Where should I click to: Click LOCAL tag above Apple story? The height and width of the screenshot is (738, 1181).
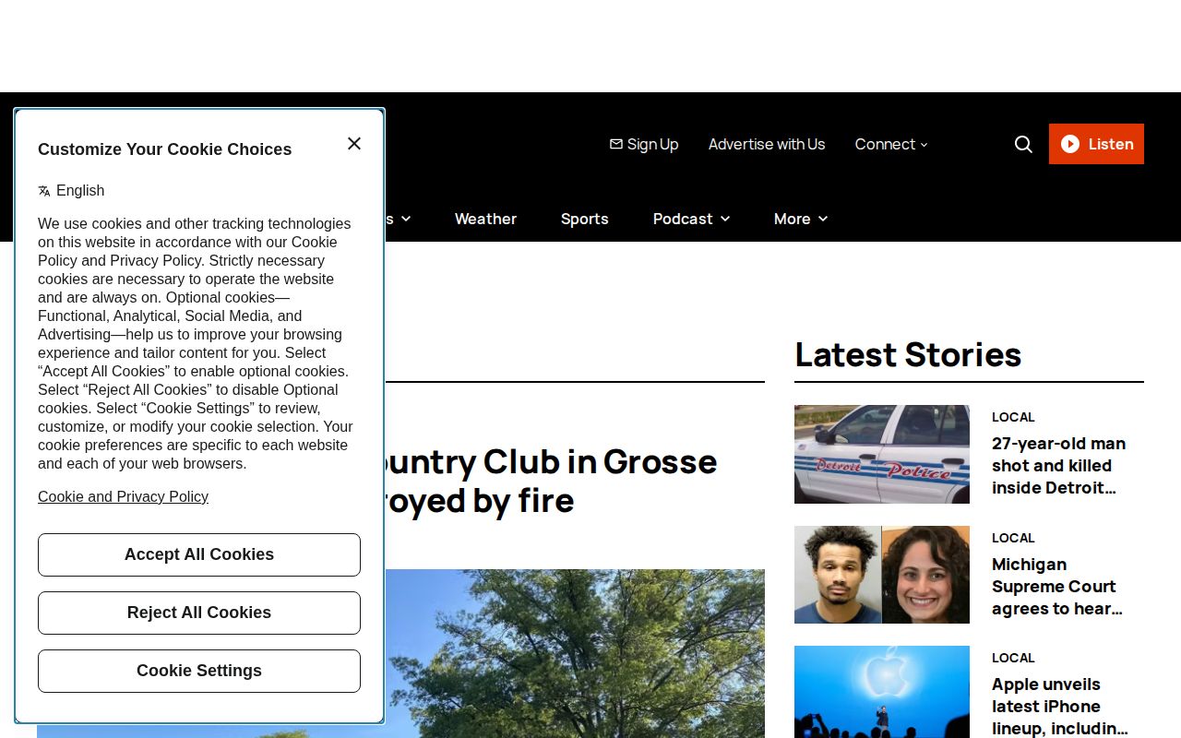(x=1013, y=658)
